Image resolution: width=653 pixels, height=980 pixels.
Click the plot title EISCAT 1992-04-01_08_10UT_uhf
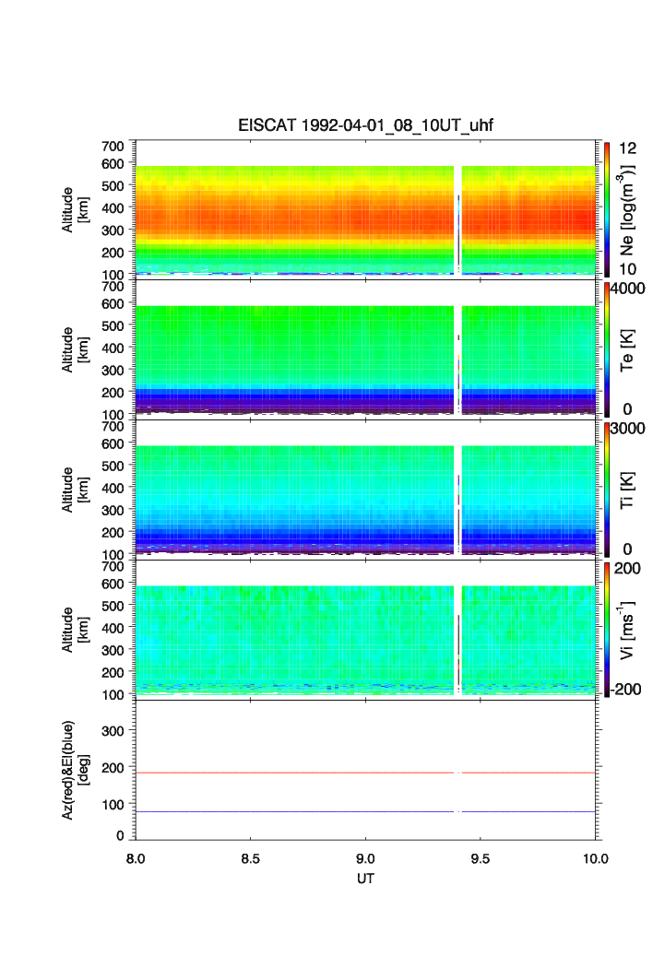(365, 125)
